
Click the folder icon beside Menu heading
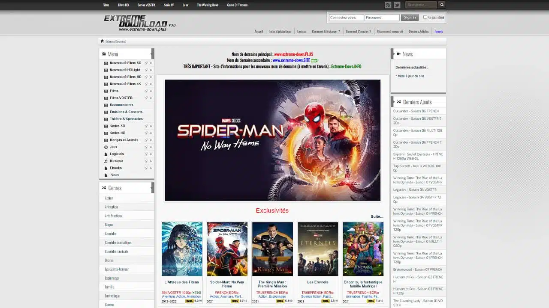pos(104,54)
